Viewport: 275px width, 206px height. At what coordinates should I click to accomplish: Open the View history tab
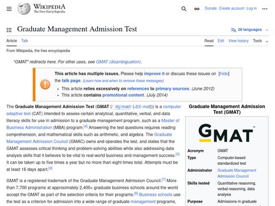point(238,41)
